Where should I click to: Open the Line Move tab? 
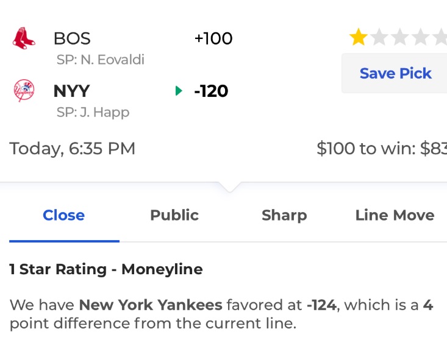pos(395,215)
